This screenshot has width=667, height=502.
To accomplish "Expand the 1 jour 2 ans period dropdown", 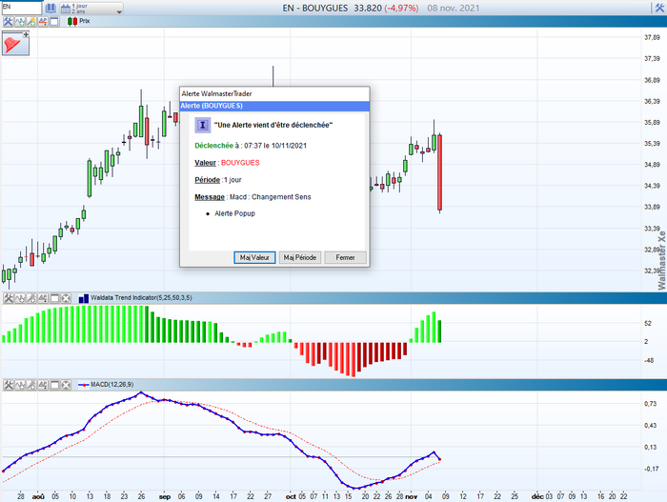I will pos(119,11).
